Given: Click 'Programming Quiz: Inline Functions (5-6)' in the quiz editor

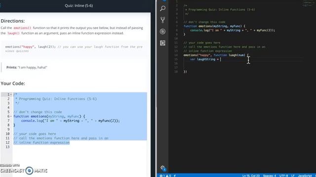Looking at the screenshot, I should click(58, 99).
